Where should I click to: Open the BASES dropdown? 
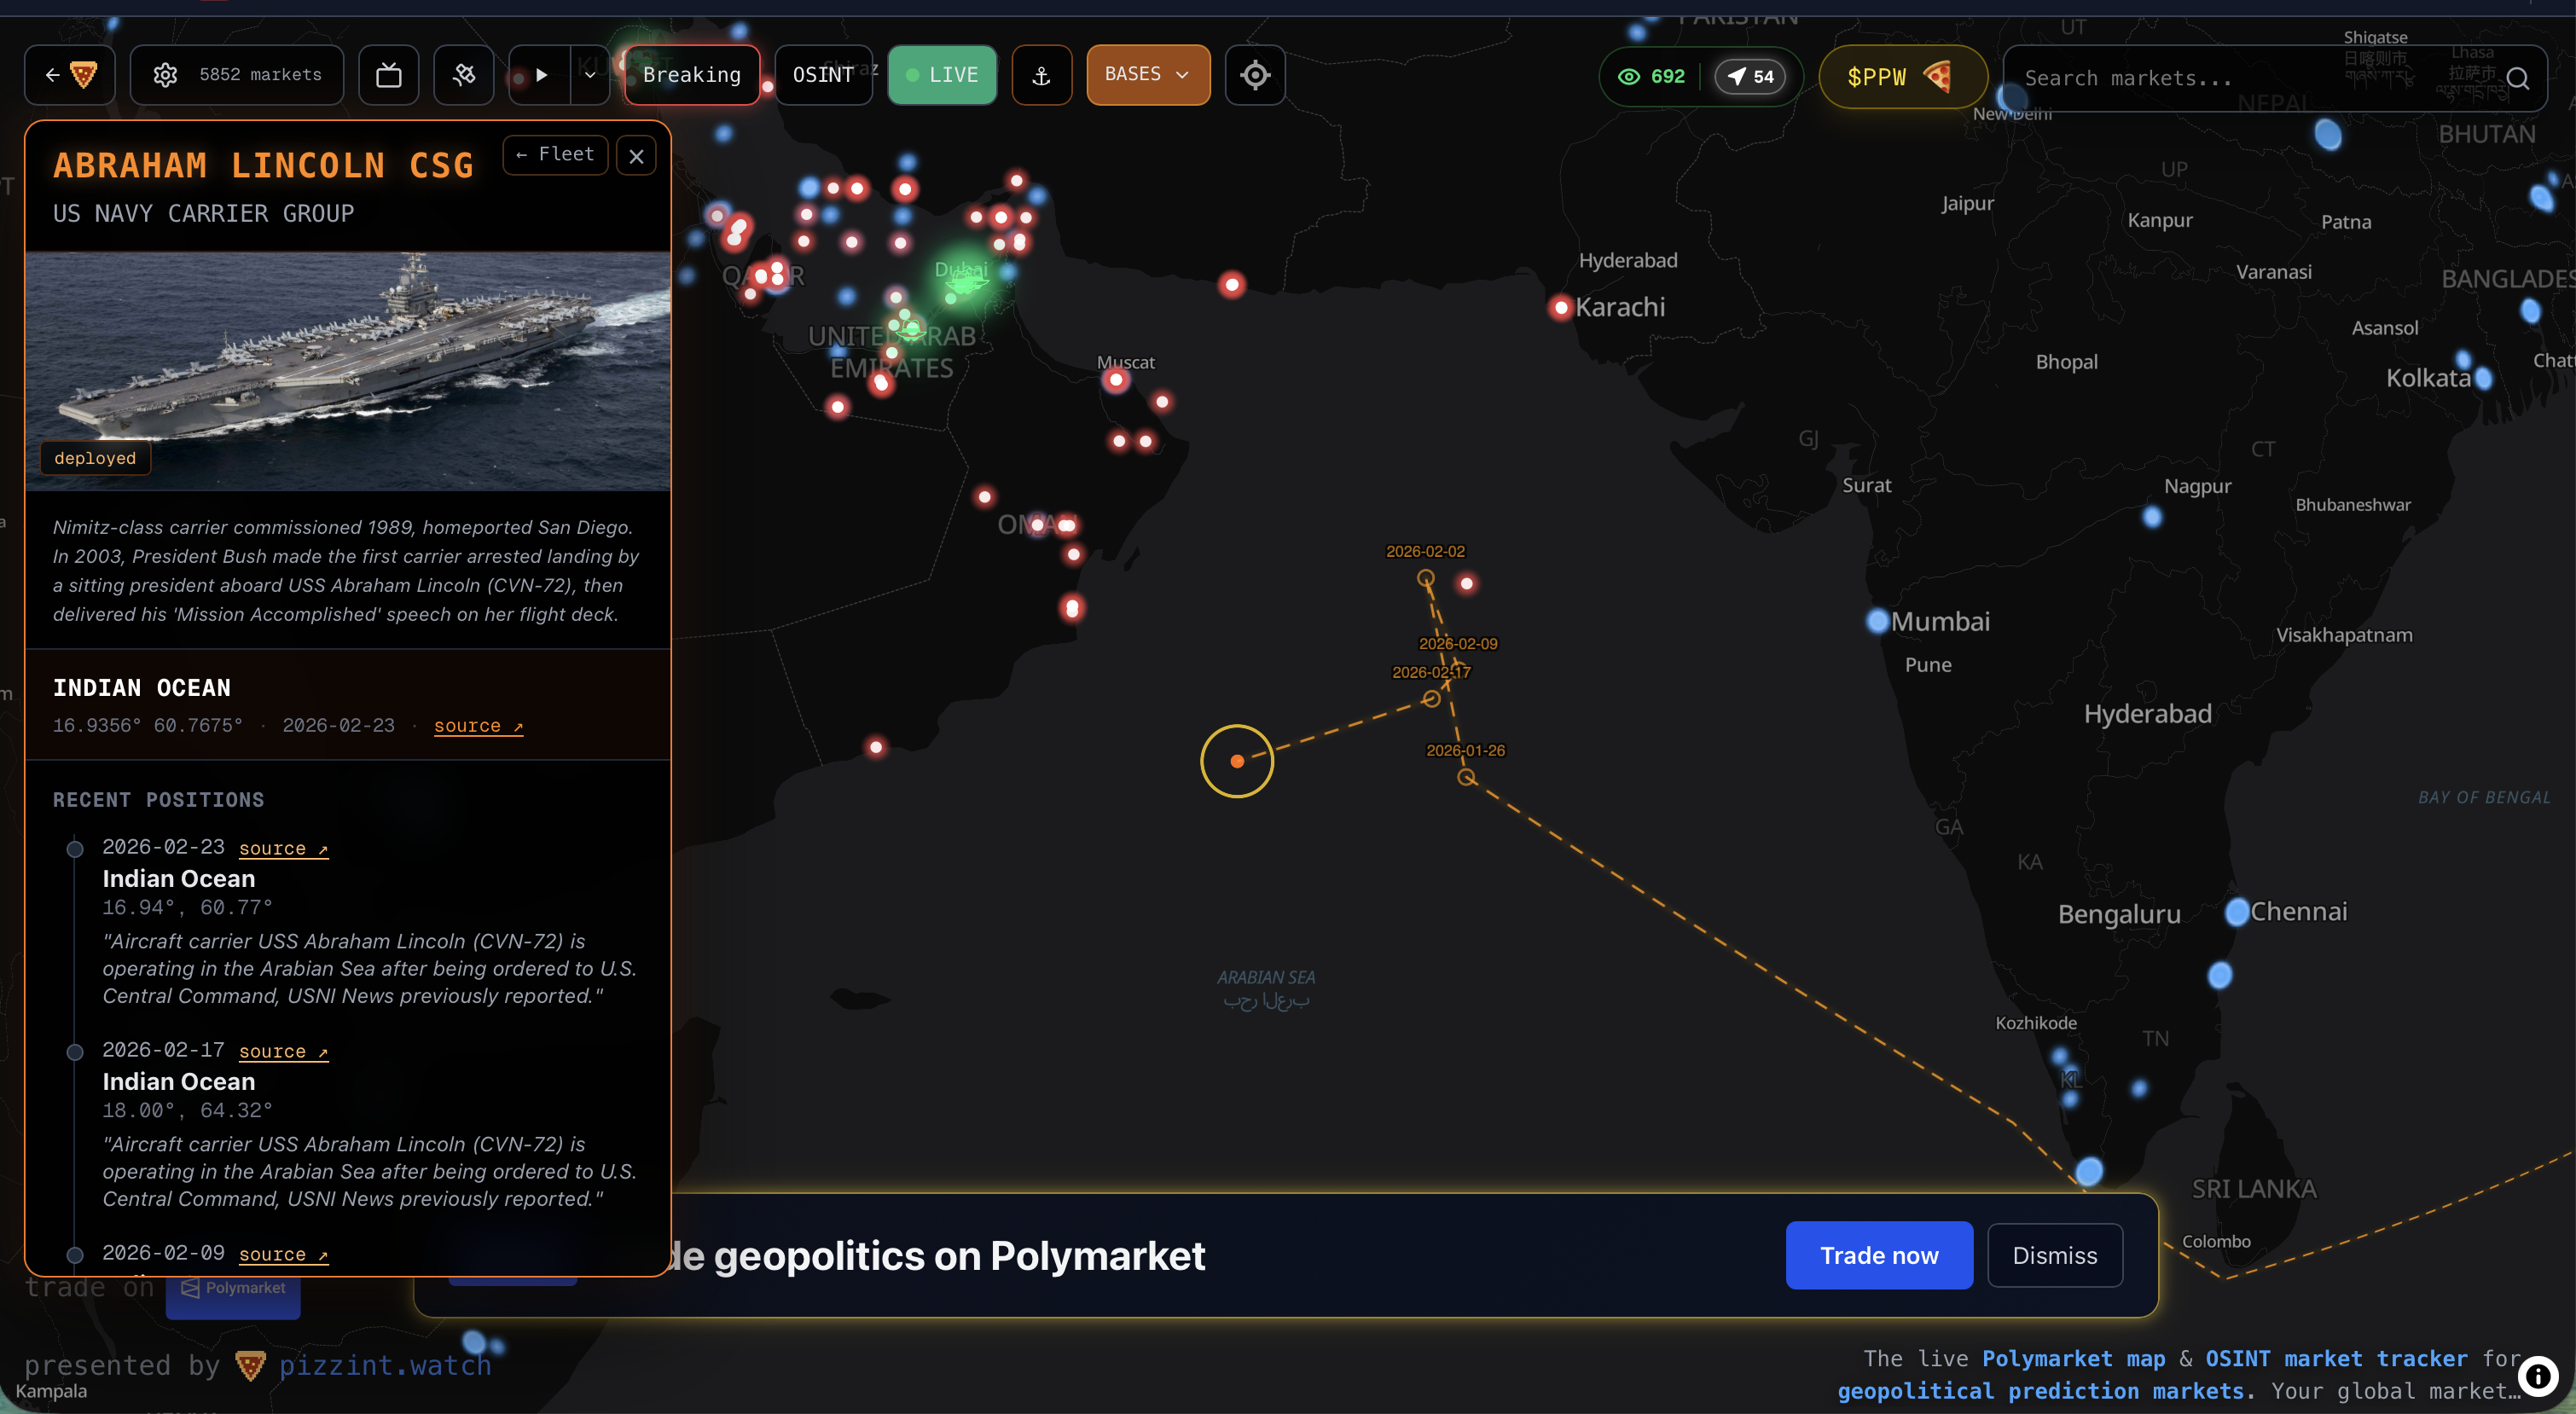point(1147,75)
